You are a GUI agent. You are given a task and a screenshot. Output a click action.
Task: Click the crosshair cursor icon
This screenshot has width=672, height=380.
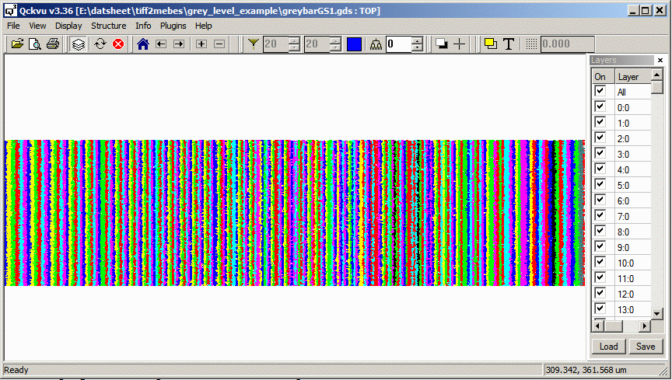(459, 44)
